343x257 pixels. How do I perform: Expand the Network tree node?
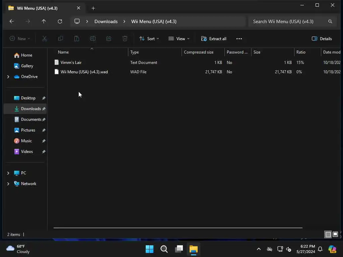point(8,184)
